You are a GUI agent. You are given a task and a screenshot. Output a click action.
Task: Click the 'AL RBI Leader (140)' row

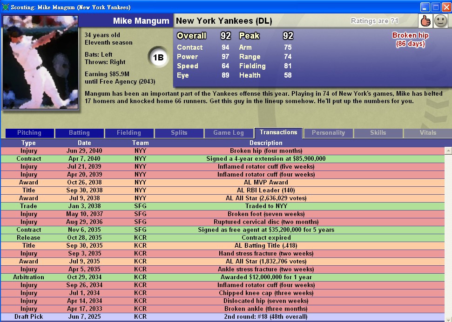(223, 191)
